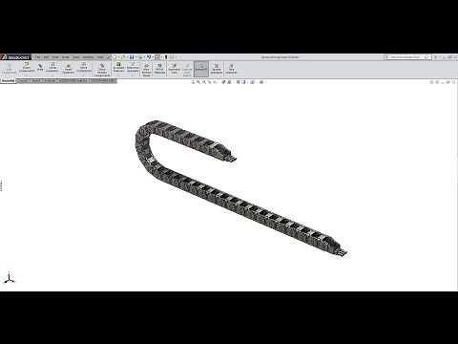The image size is (458, 344).
Task: Click the search magnifier button
Action: point(427,57)
